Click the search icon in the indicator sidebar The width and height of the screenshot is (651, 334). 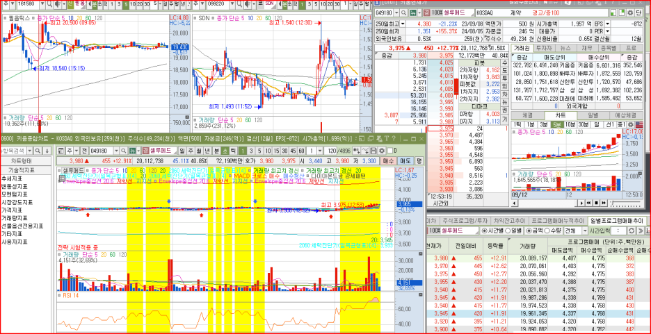[x=38, y=151]
